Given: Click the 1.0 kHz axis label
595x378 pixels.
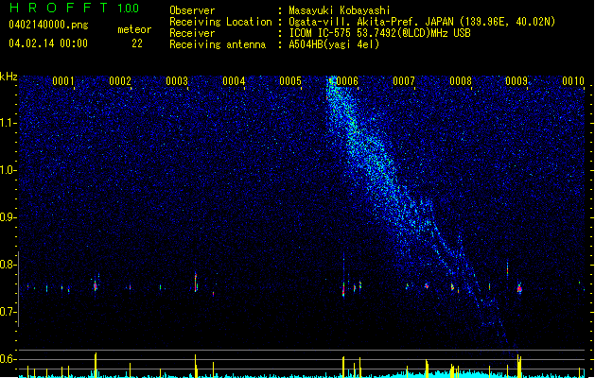Looking at the screenshot, I should (8, 170).
